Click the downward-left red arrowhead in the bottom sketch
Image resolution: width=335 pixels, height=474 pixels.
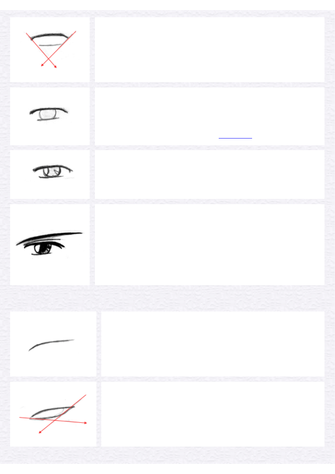40,432
